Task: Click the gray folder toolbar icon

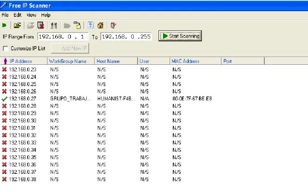Action: pos(67,26)
